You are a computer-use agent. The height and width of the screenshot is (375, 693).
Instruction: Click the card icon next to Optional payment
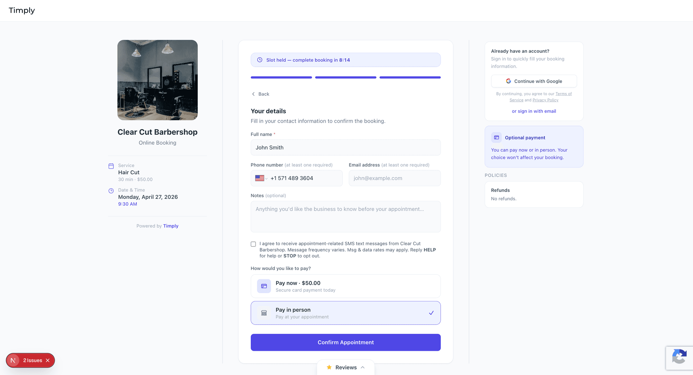pyautogui.click(x=496, y=138)
